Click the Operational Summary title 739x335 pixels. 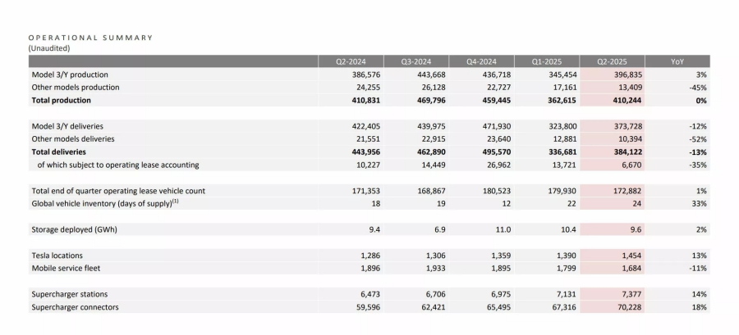coord(90,37)
